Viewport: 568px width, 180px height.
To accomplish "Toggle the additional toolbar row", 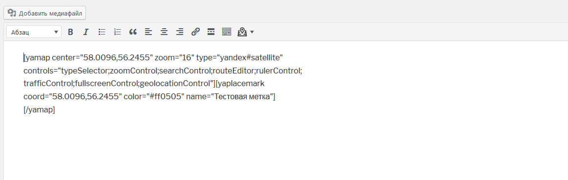I will [227, 32].
